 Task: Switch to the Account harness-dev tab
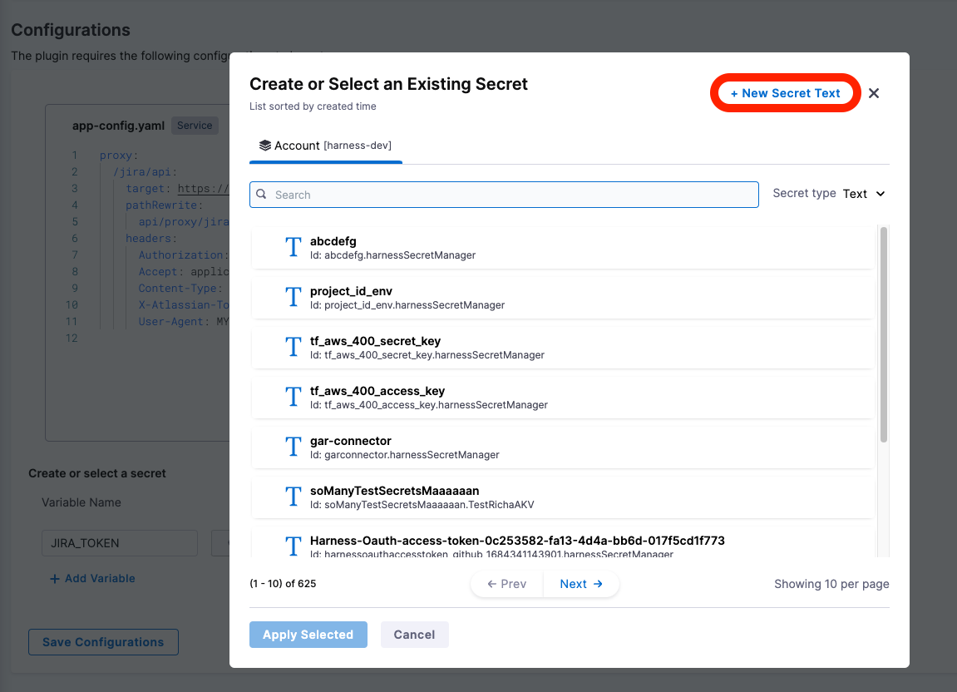325,146
